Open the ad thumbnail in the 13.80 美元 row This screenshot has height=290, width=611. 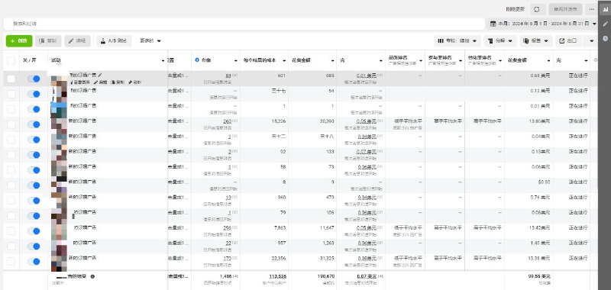click(60, 124)
